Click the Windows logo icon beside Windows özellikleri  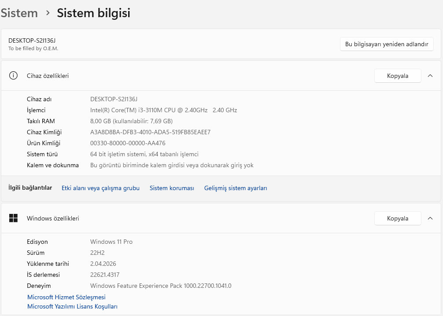click(x=13, y=218)
